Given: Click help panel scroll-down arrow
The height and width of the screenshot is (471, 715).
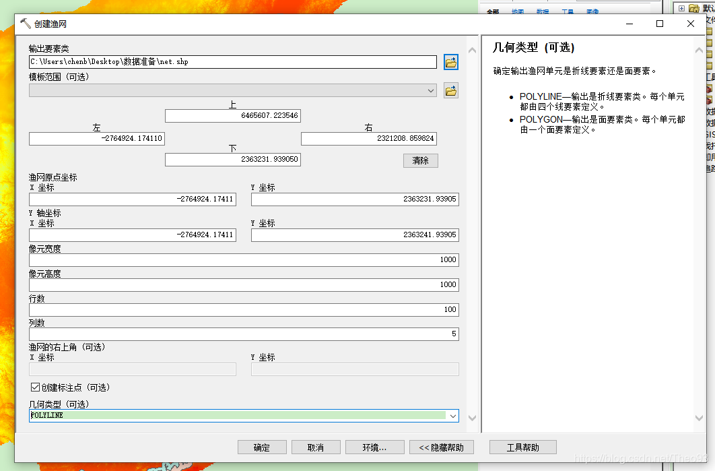Looking at the screenshot, I should pyautogui.click(x=699, y=418).
